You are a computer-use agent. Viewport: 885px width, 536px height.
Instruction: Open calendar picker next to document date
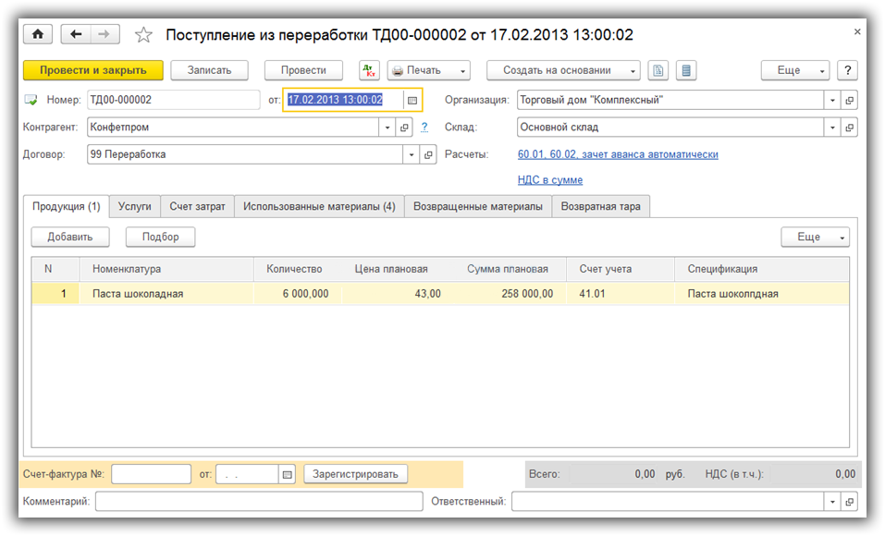(x=412, y=100)
